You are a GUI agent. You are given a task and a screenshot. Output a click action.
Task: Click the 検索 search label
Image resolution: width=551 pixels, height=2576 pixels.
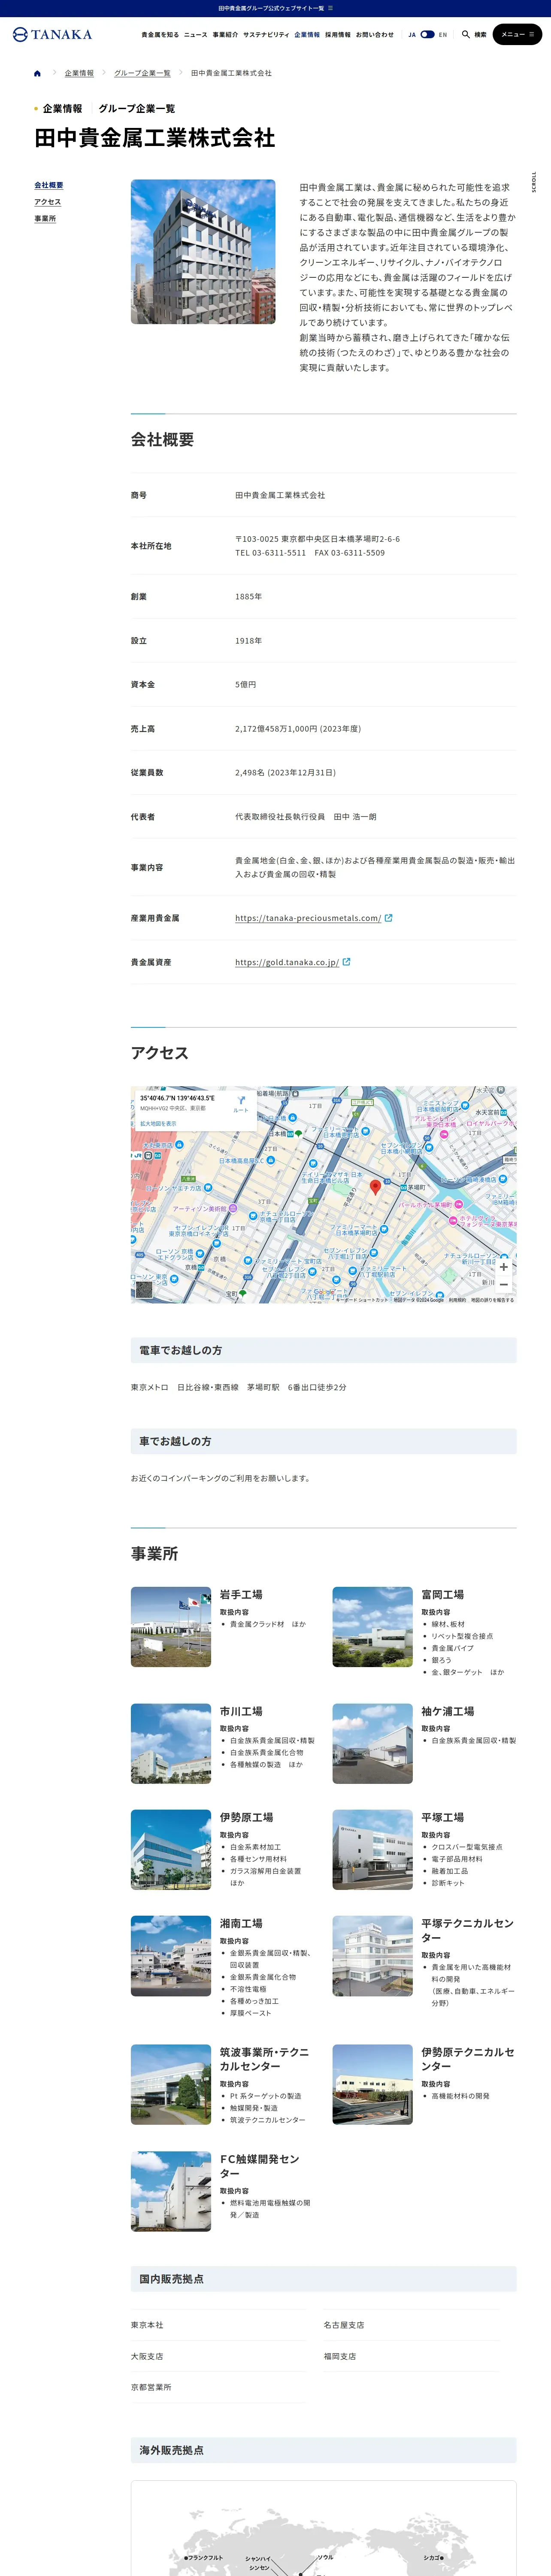pyautogui.click(x=480, y=34)
